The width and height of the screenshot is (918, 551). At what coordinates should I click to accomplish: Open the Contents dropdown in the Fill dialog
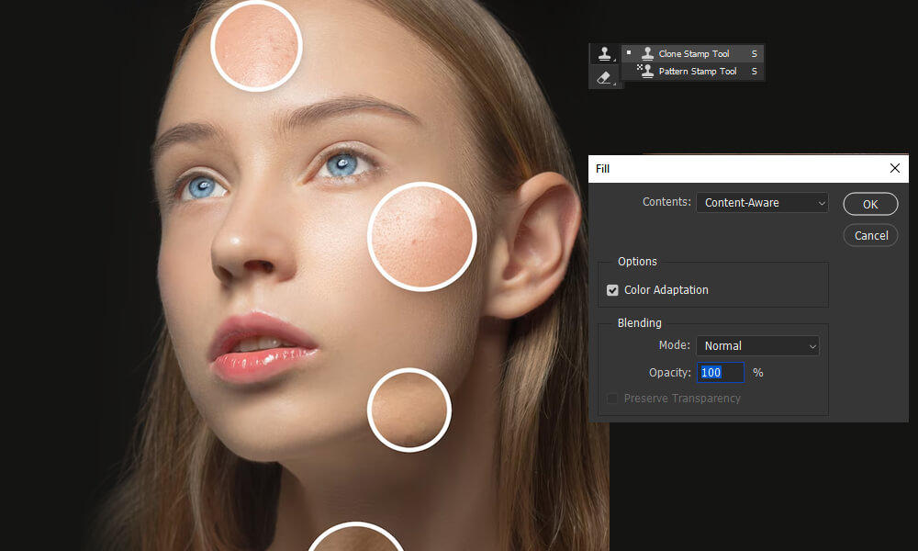[x=762, y=202]
